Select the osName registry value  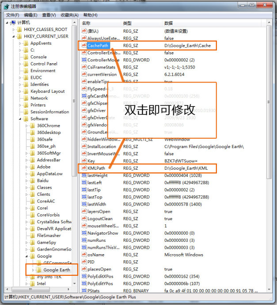point(96,255)
